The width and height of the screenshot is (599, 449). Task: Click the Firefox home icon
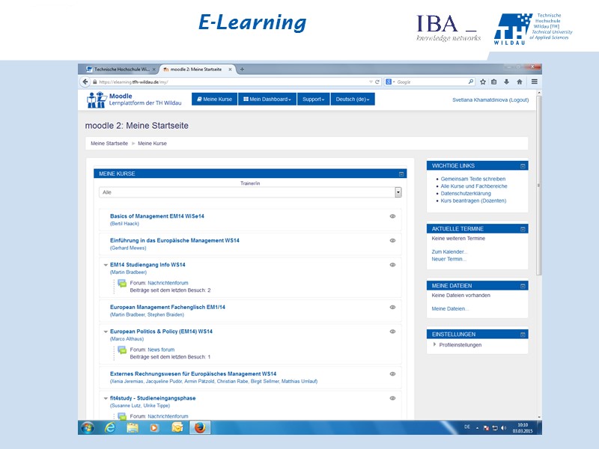point(520,82)
